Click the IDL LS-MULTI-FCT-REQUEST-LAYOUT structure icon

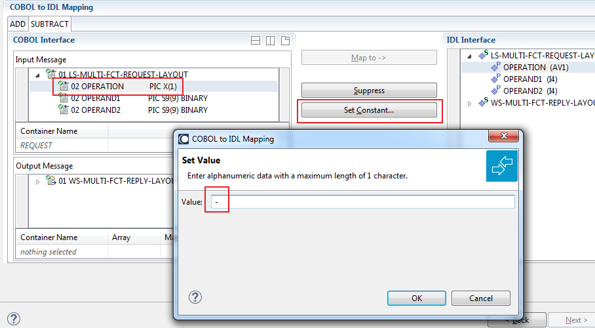tap(483, 55)
